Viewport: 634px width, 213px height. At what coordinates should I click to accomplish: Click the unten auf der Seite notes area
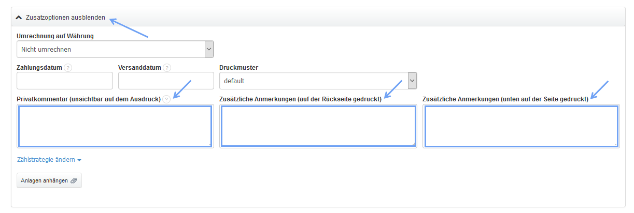[521, 127]
